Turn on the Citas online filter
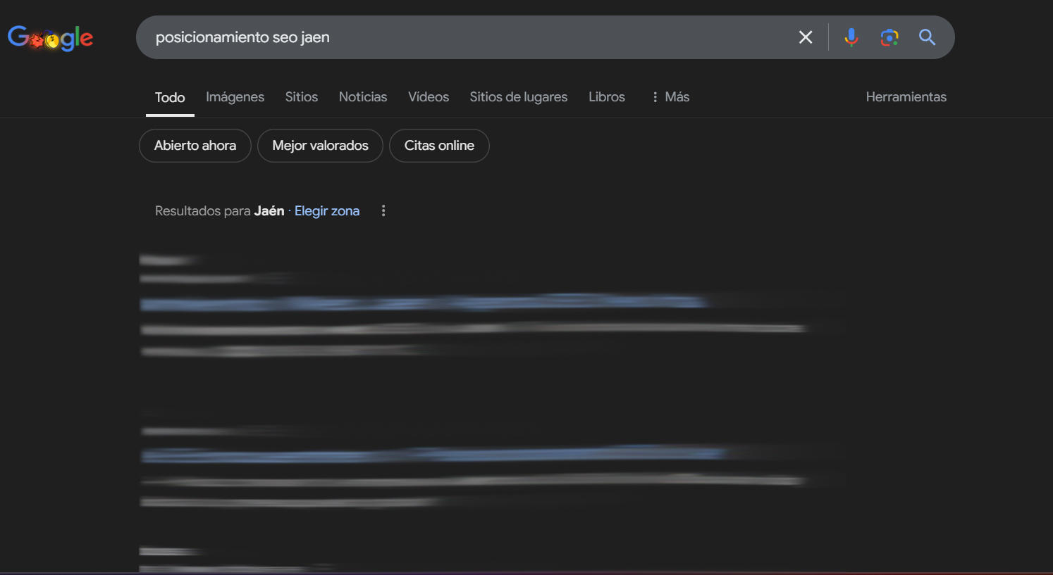This screenshot has height=575, width=1053. click(439, 146)
